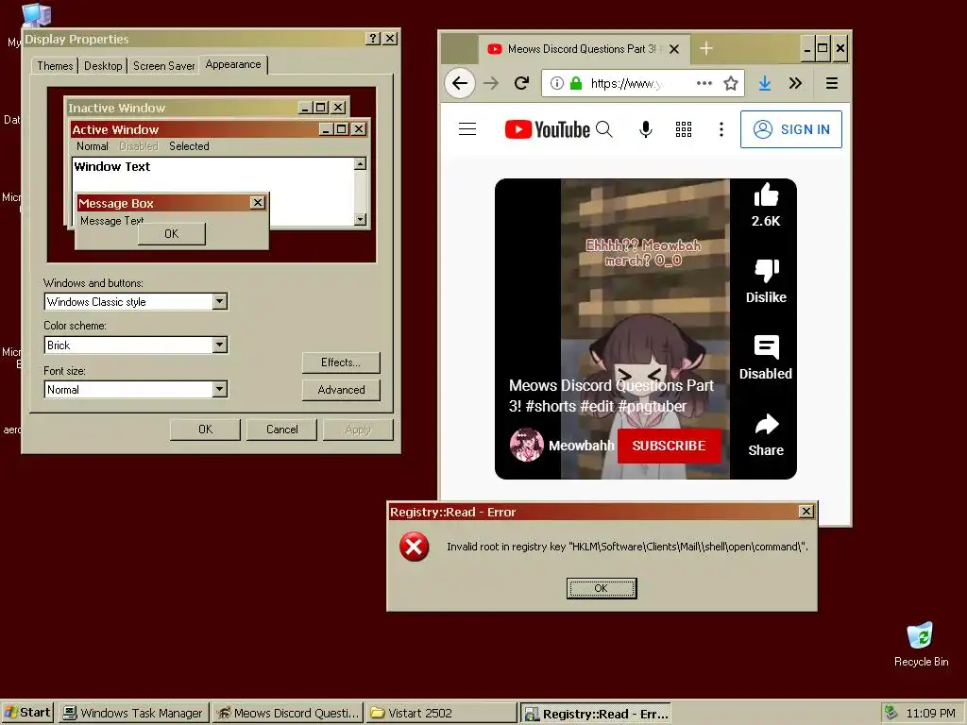Show more toolbar items with double chevron
The height and width of the screenshot is (725, 967).
[795, 83]
